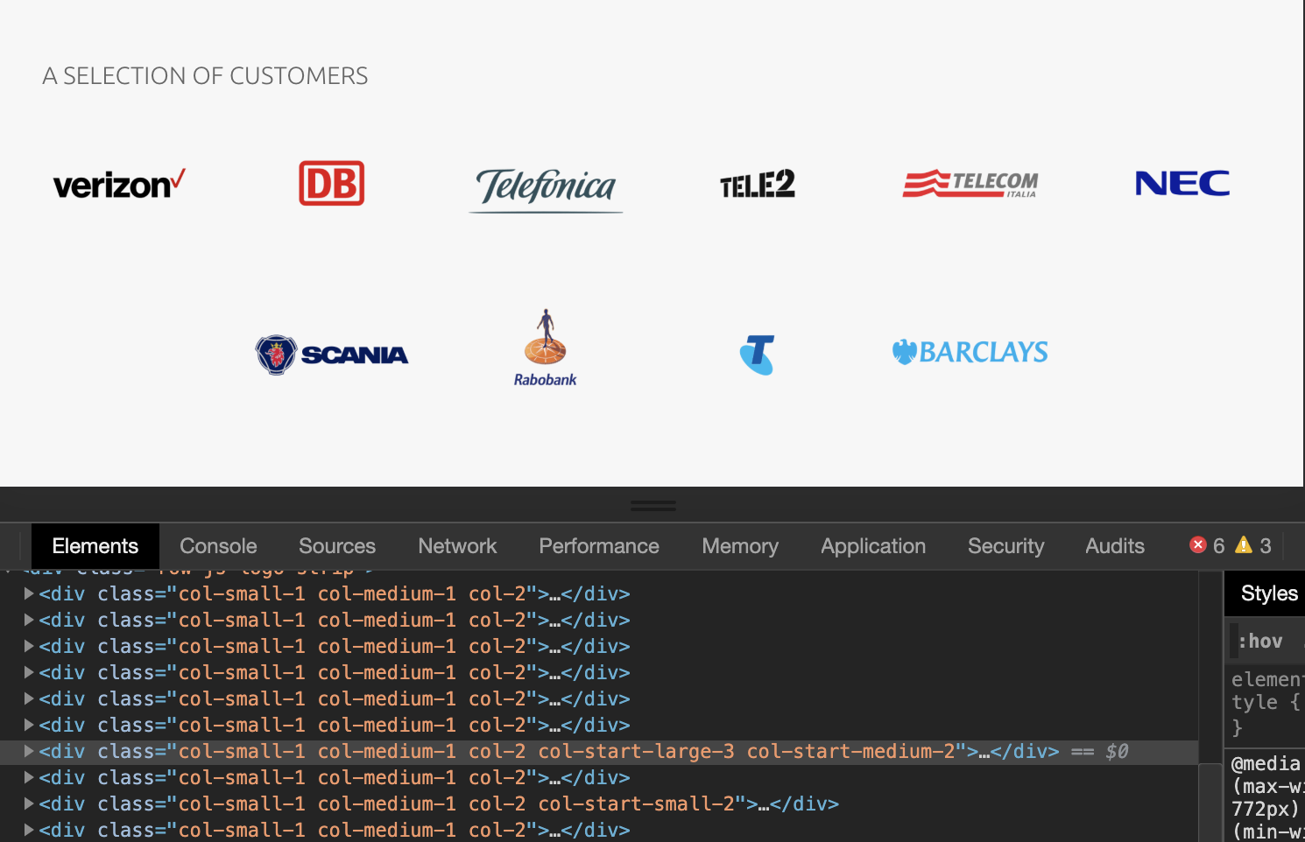Image resolution: width=1305 pixels, height=842 pixels.
Task: Click the Barclays logo link
Action: (970, 351)
